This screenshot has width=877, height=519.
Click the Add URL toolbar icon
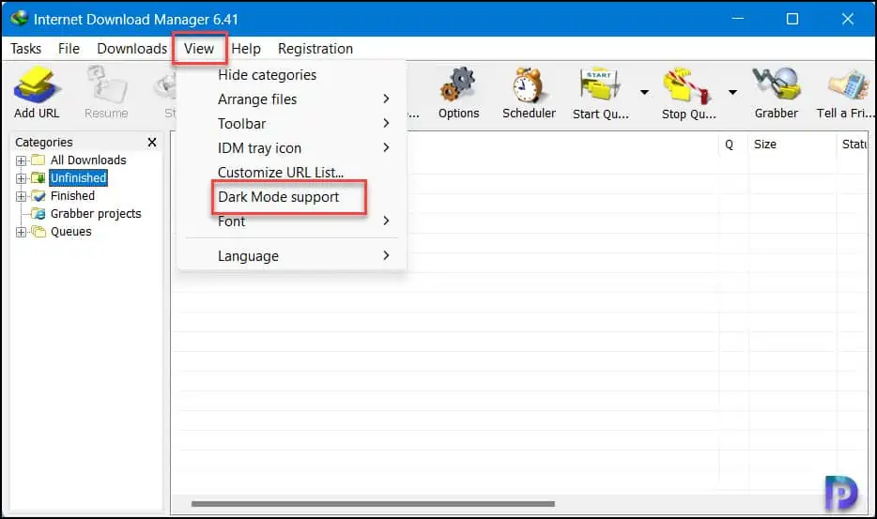37,85
